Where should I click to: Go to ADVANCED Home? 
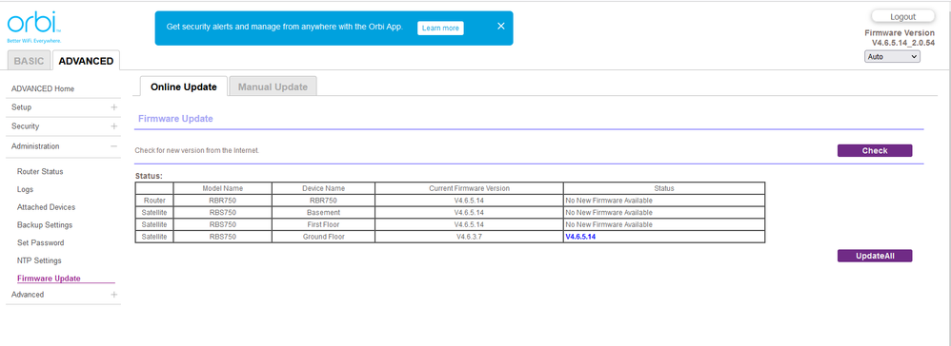pos(43,89)
